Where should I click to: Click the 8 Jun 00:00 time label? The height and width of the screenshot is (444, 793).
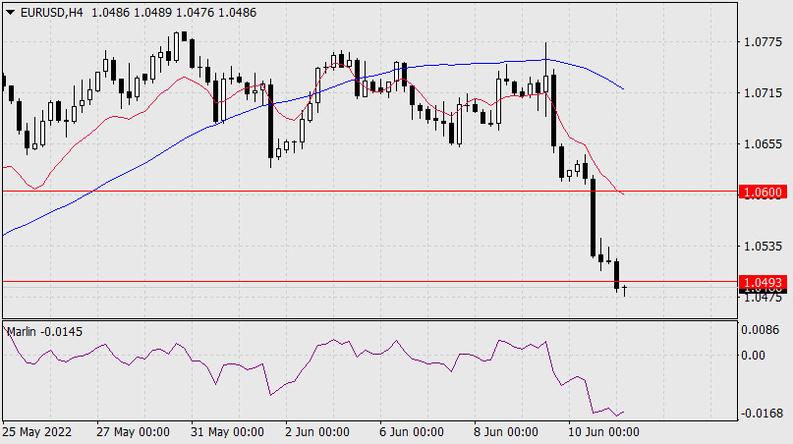pyautogui.click(x=506, y=432)
